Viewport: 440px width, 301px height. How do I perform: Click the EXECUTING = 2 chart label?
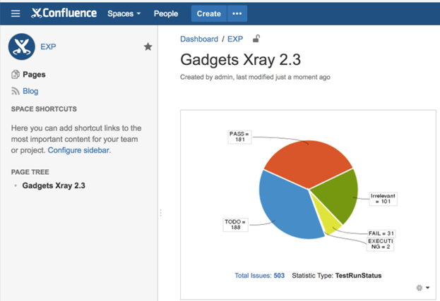coord(380,244)
